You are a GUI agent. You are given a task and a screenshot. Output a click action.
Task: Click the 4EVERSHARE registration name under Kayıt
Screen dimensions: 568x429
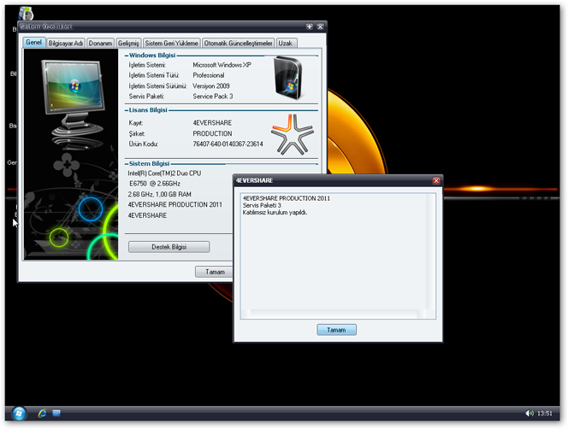212,123
